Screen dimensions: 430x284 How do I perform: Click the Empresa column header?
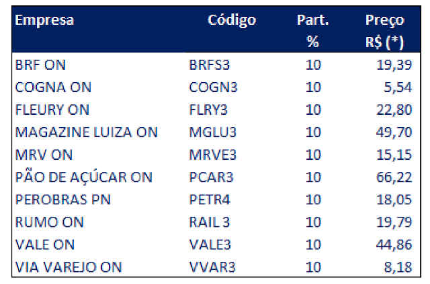(x=44, y=20)
